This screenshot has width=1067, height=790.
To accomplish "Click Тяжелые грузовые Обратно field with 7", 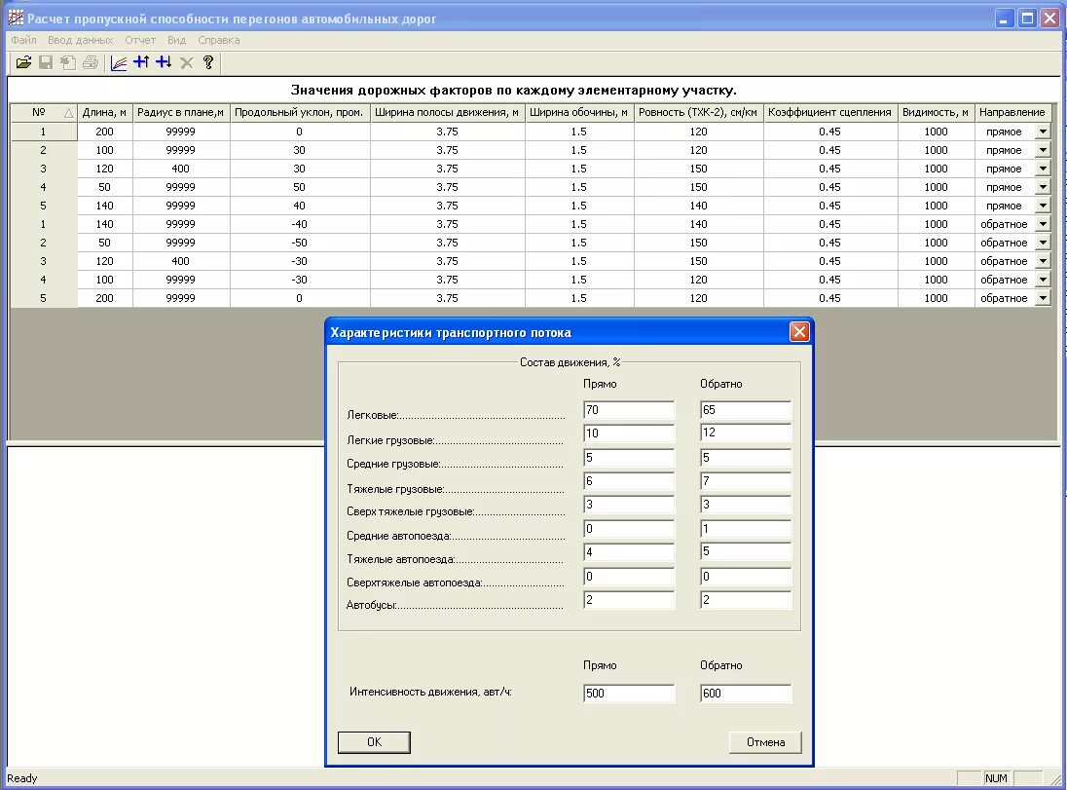I will pyautogui.click(x=746, y=481).
